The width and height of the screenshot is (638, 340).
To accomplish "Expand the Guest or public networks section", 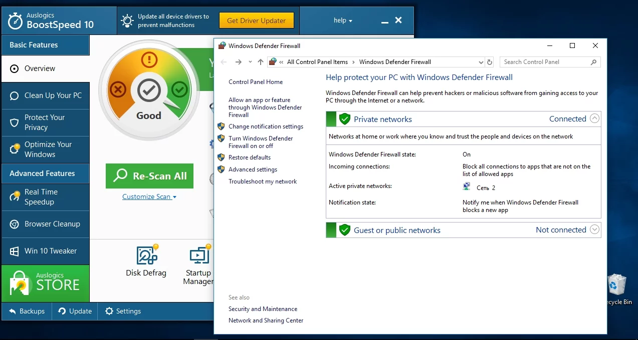I will click(594, 230).
